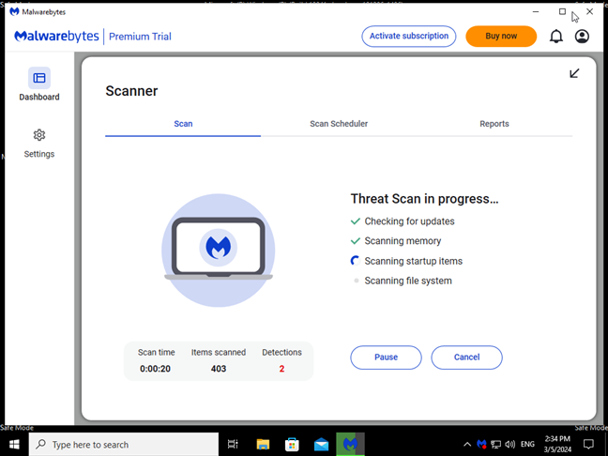Collapse the Scanner panel with arrow icon
The width and height of the screenshot is (608, 456).
(x=574, y=73)
